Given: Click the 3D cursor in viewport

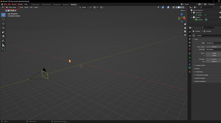Looking at the screenshot, I should [81, 66].
